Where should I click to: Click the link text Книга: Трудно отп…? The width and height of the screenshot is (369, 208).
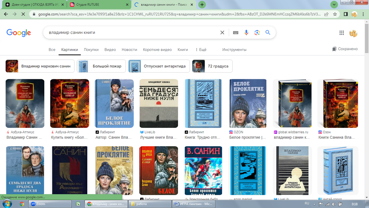pos(202,137)
